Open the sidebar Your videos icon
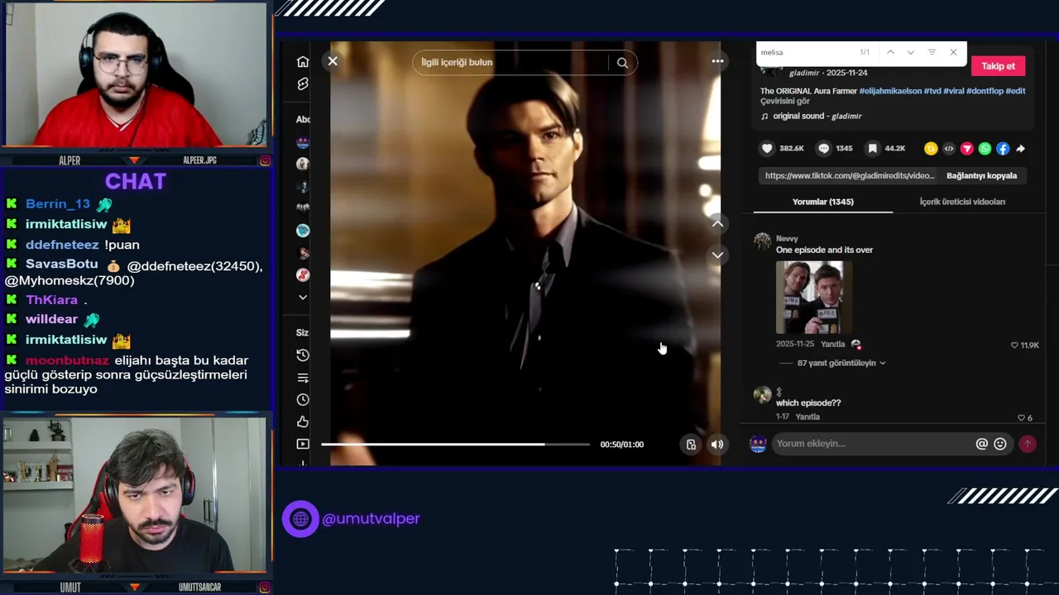Image resolution: width=1059 pixels, height=595 pixels. 303,445
